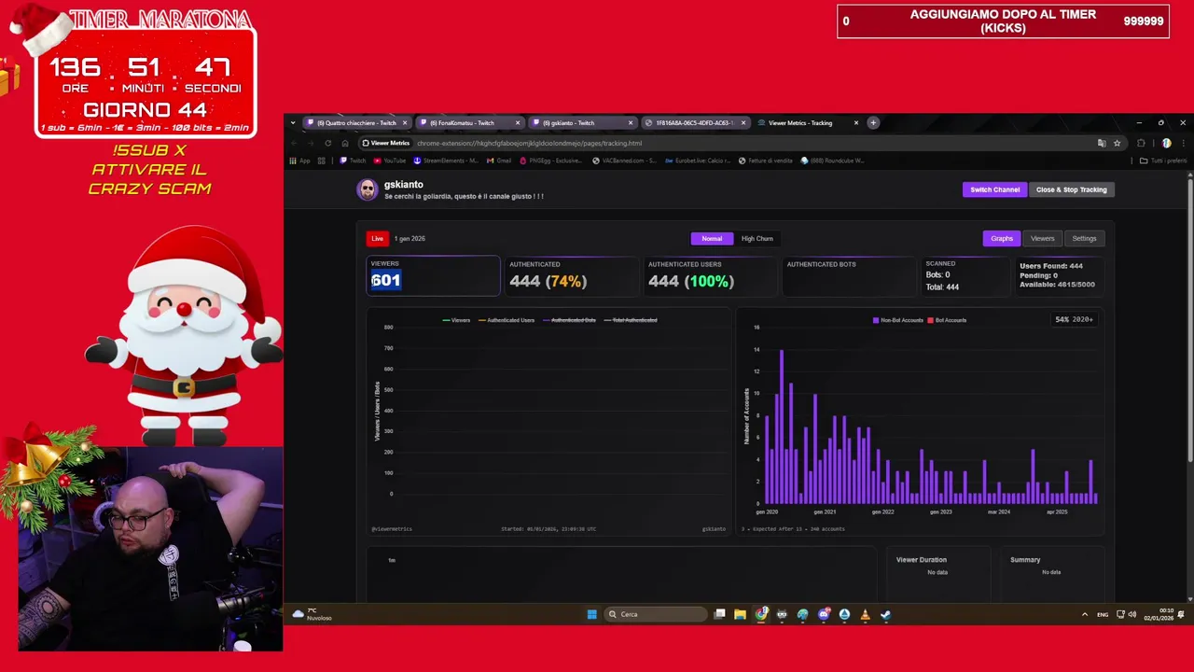
Task: Open the Gmail bookmark
Action: tap(499, 161)
